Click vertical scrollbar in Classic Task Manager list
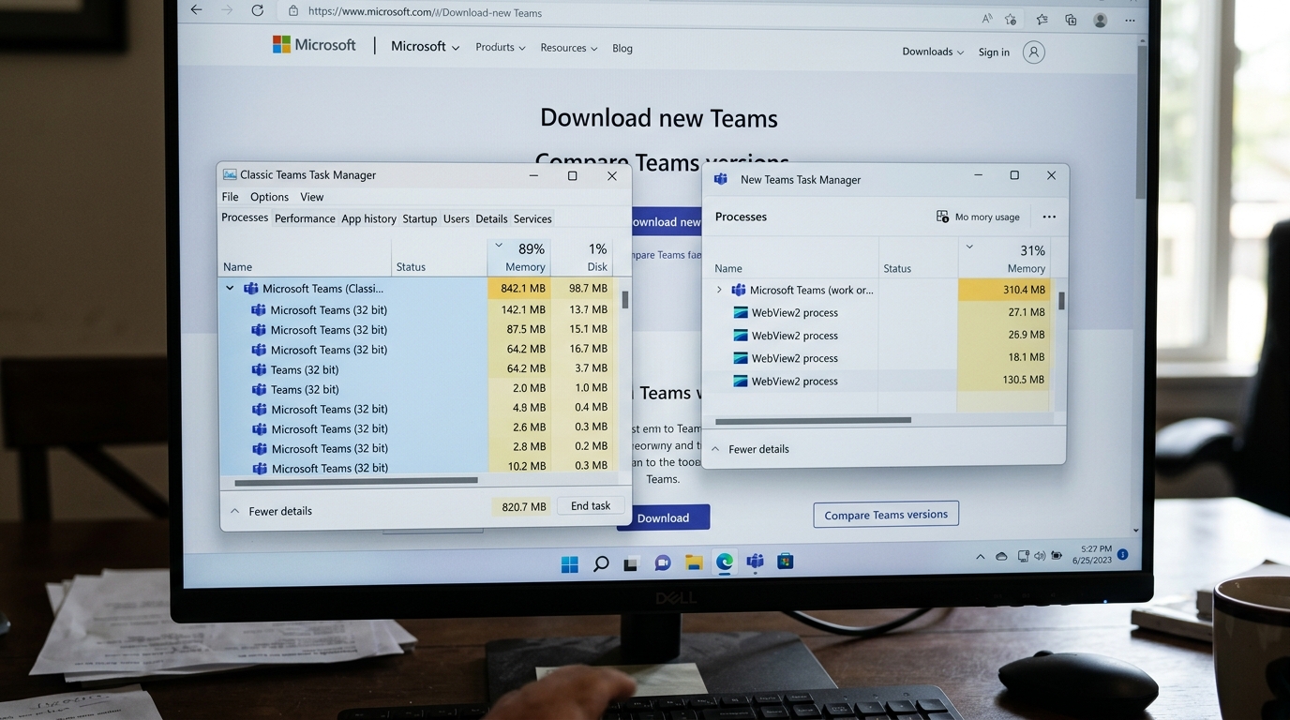Image resolution: width=1290 pixels, height=720 pixels. (x=624, y=299)
